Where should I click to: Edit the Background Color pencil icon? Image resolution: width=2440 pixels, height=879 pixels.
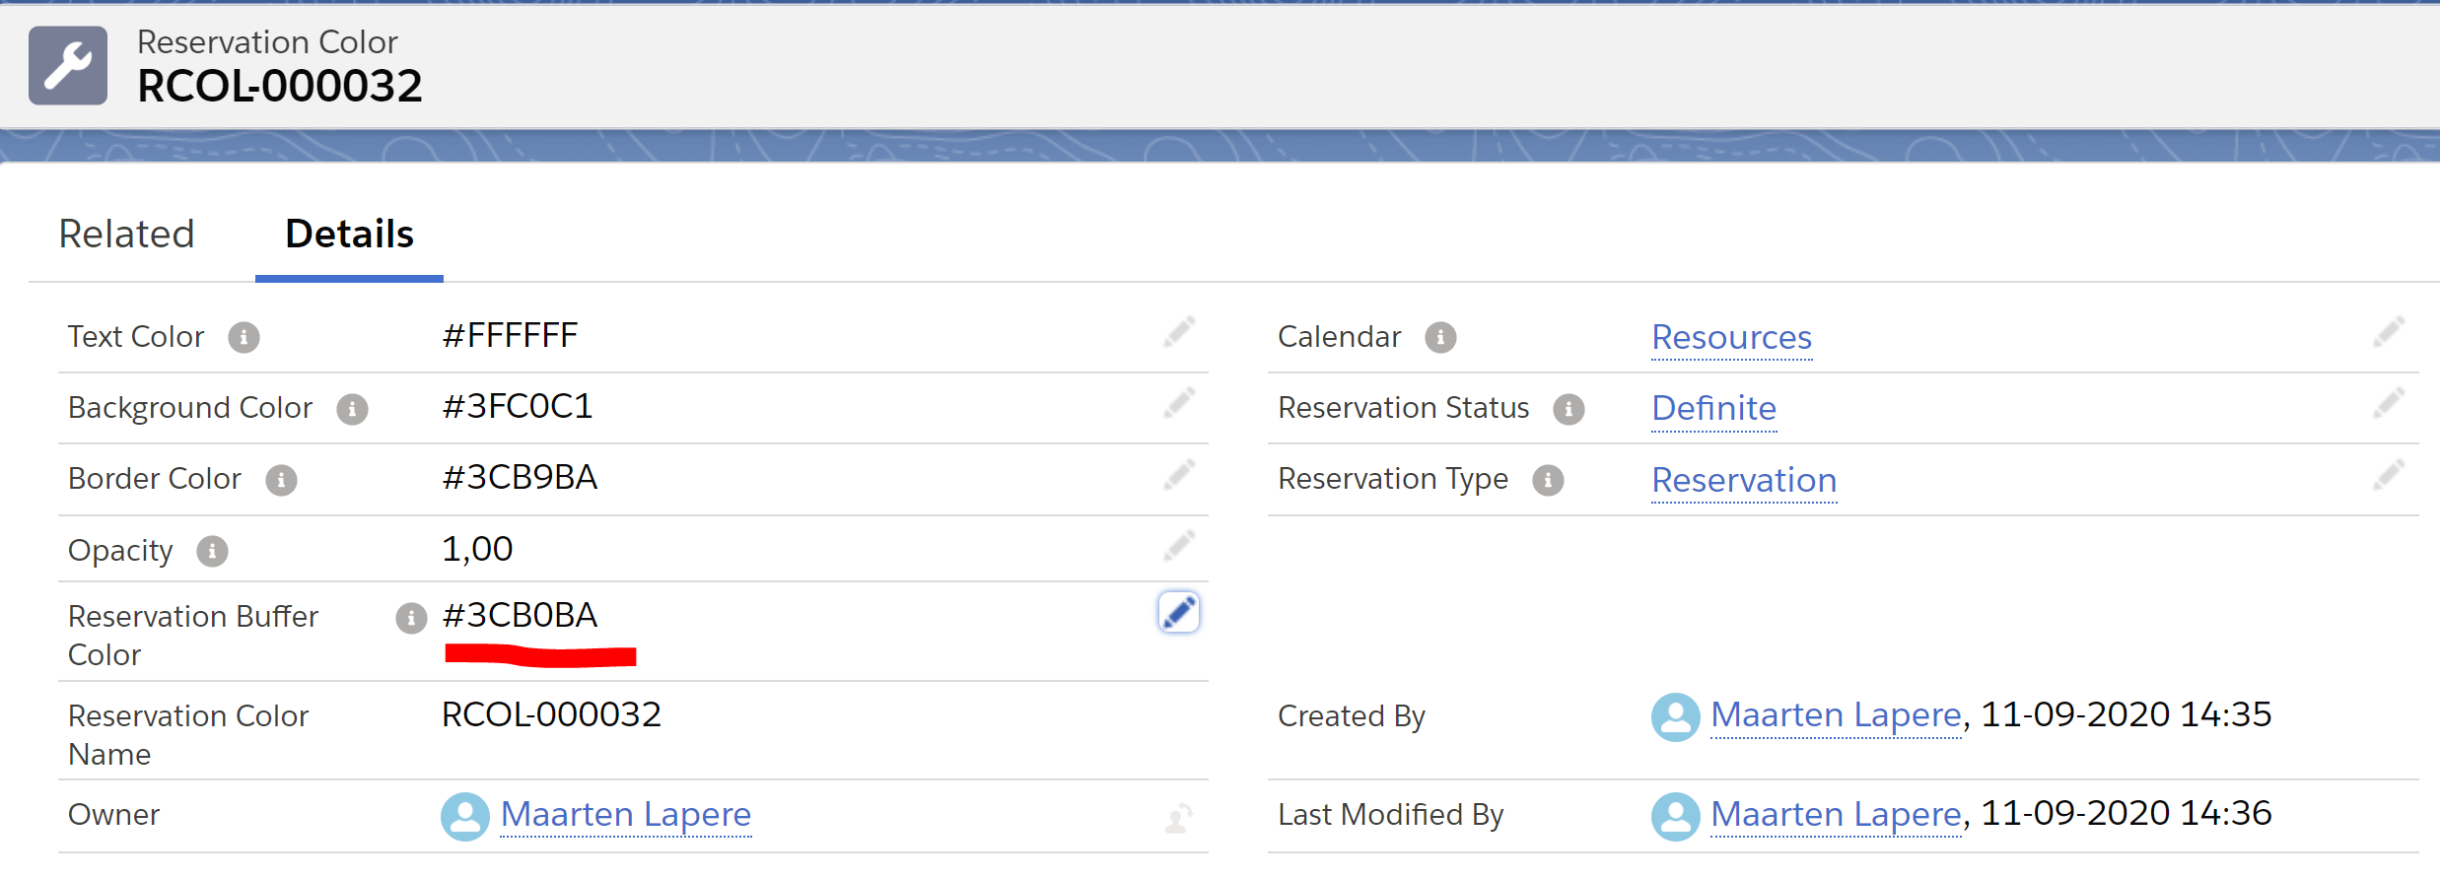tap(1178, 403)
